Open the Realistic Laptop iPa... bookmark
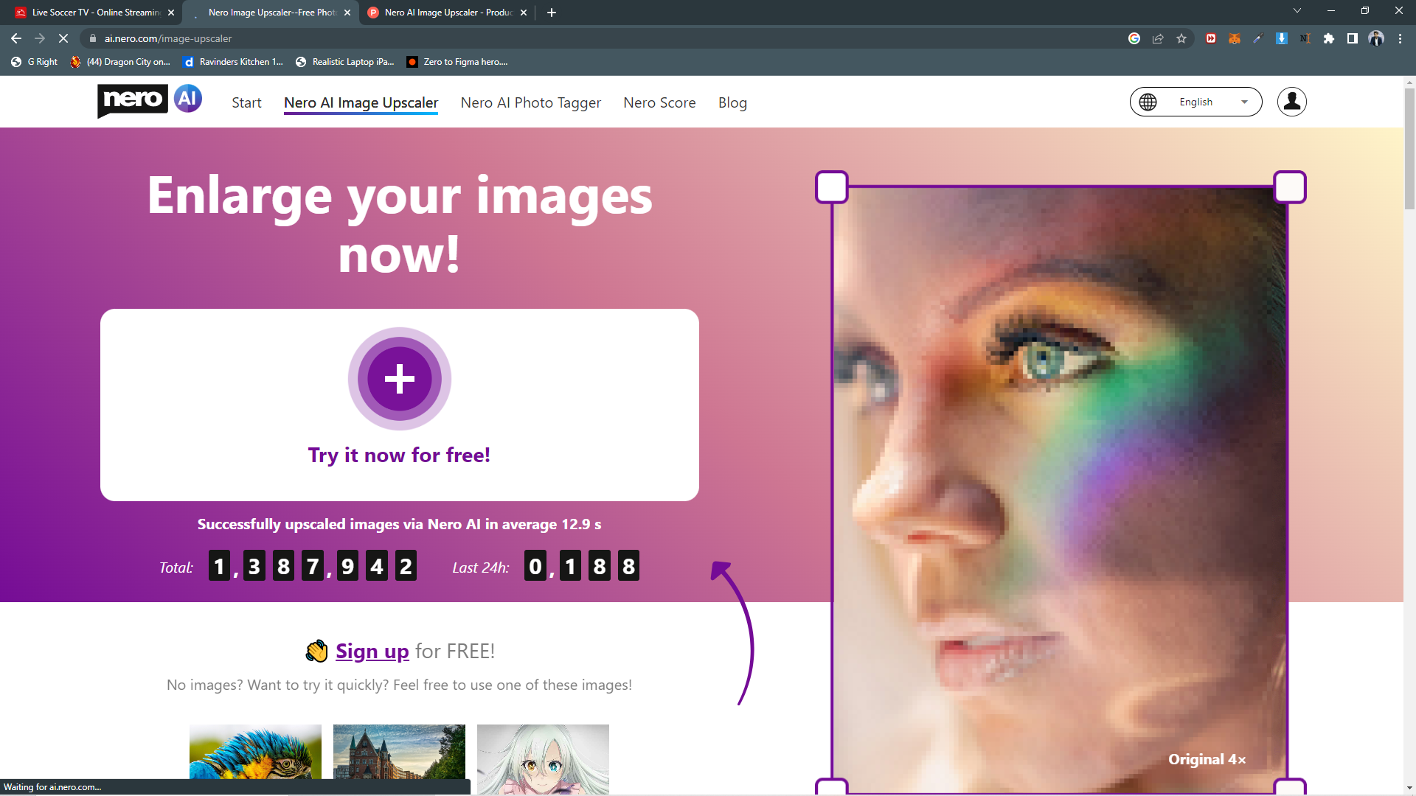The height and width of the screenshot is (796, 1416). click(345, 62)
